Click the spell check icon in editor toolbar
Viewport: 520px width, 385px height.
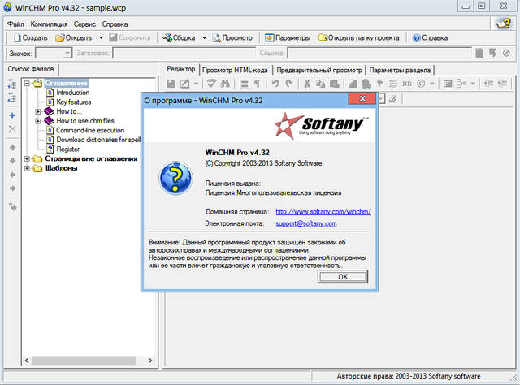coord(211,84)
